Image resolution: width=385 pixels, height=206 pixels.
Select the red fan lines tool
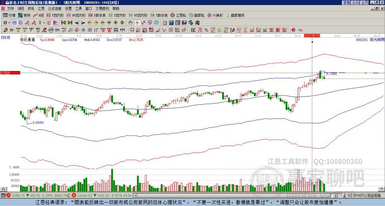click(x=138, y=30)
